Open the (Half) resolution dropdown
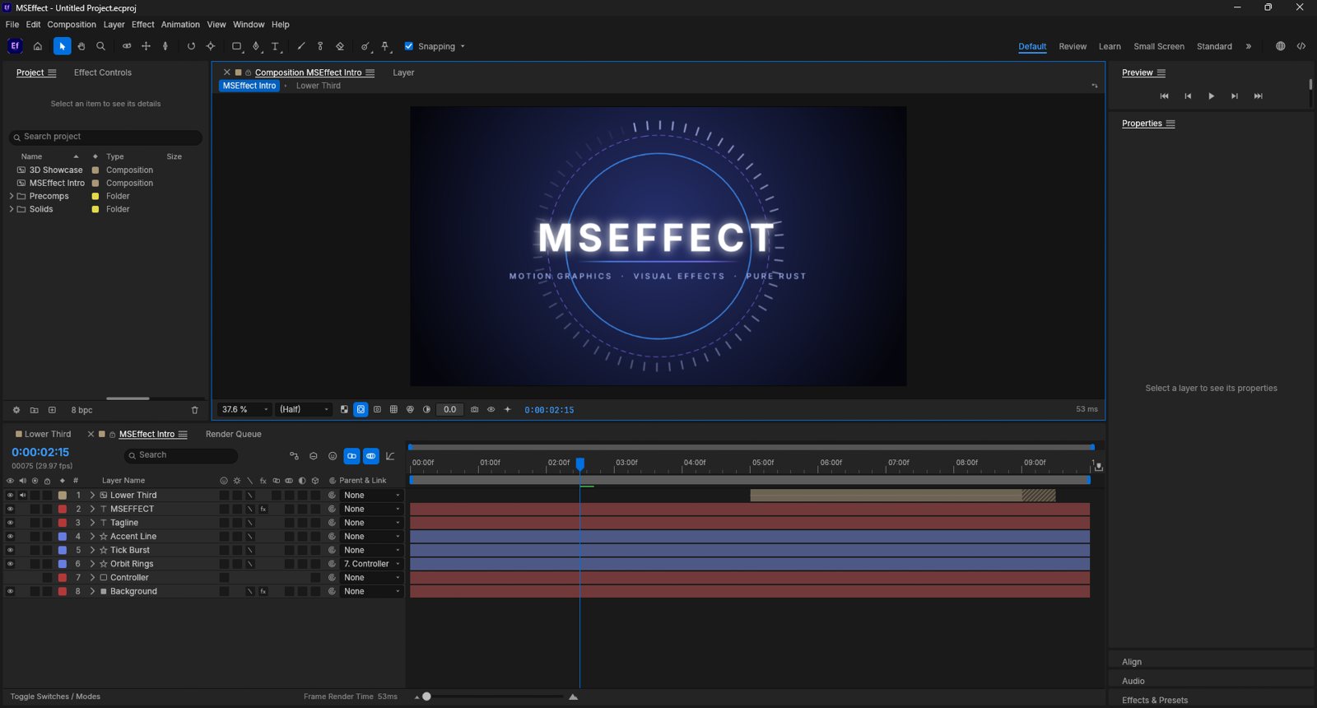 304,409
